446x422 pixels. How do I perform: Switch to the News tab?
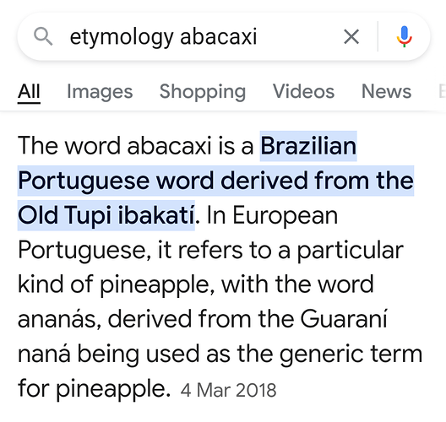[x=386, y=91]
